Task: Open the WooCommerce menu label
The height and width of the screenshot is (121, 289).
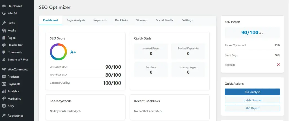Action: (18, 70)
